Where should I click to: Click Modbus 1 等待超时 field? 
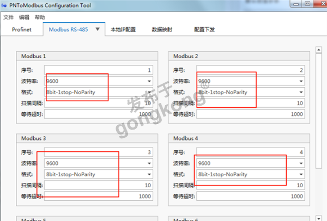pos(99,114)
